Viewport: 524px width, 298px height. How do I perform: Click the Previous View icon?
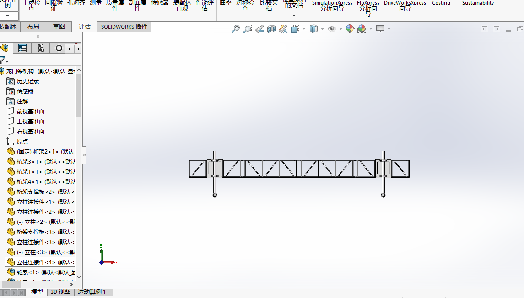[x=259, y=29]
